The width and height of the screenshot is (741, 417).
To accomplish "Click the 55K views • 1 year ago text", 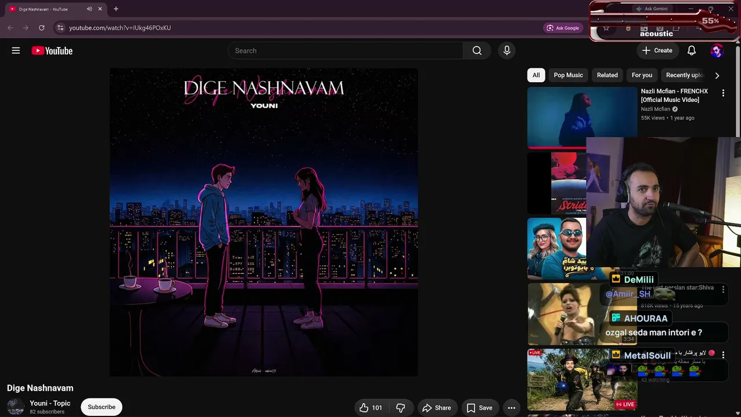I will tap(667, 118).
